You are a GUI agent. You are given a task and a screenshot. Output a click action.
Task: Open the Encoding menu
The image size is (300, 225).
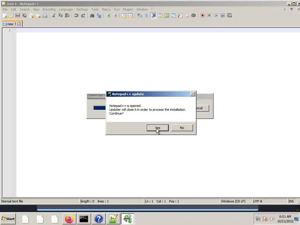[x=49, y=9]
